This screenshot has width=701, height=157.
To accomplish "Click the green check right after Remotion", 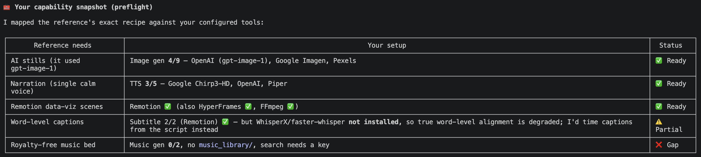I will [x=168, y=106].
